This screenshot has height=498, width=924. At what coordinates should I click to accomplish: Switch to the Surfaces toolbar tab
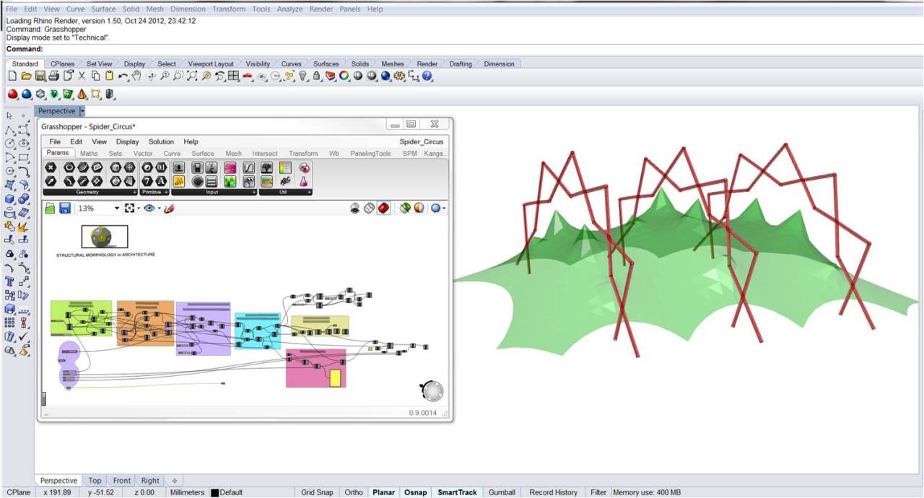(x=326, y=64)
